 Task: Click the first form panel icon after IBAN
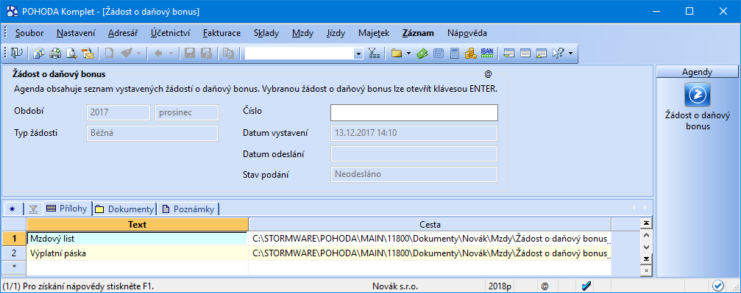tap(509, 54)
